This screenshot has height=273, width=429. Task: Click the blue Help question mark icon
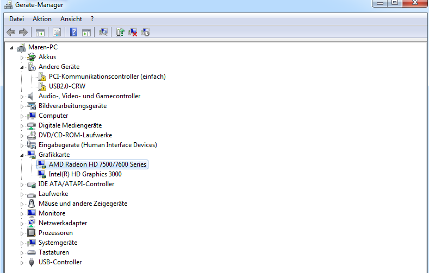[x=73, y=32]
